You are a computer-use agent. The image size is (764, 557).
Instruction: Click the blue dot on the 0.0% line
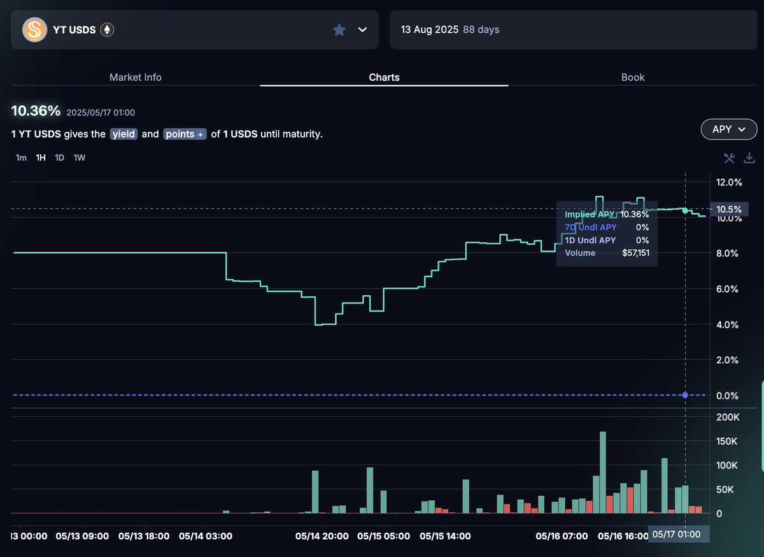(685, 395)
